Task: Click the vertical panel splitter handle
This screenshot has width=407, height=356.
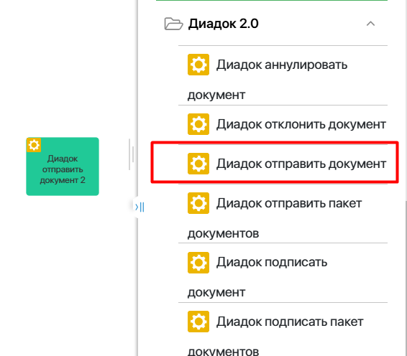Action: pos(132,154)
